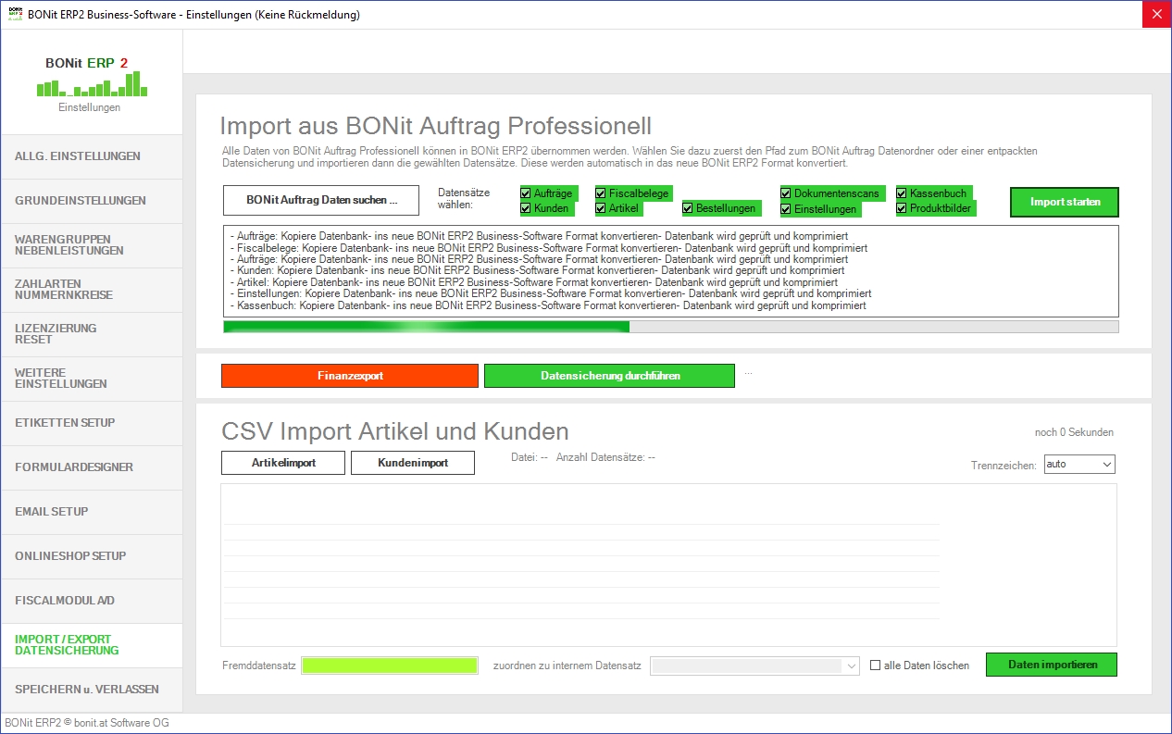
Task: Uncheck the Fiscalbelege dataset
Action: (601, 193)
